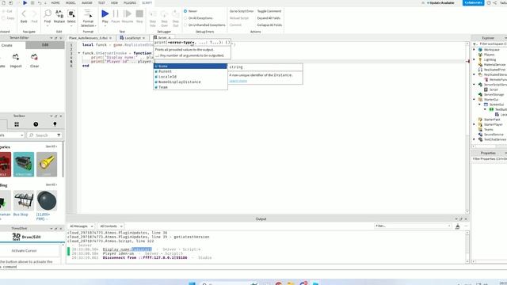Click the clear output trash icon
507x285 pixels.
457,226
